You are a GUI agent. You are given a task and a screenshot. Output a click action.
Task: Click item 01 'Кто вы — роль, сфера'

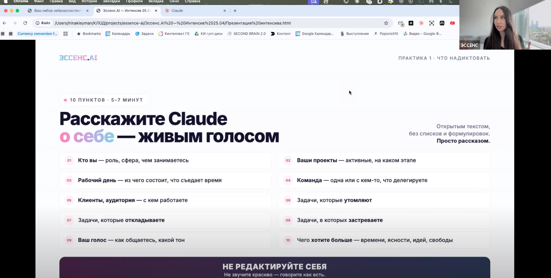click(165, 160)
